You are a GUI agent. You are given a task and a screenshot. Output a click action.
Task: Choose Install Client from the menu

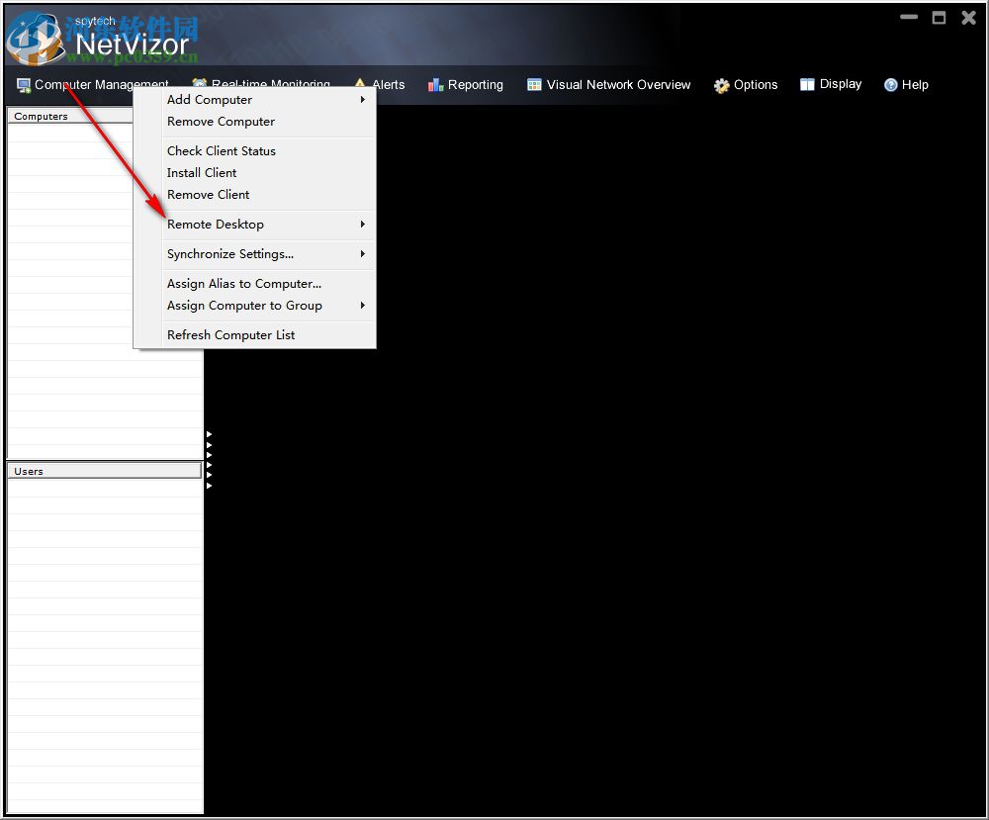coord(202,172)
